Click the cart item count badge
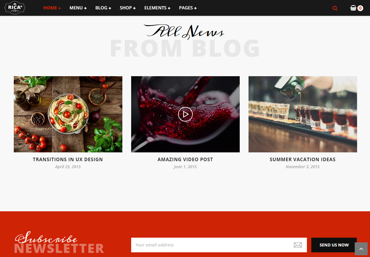Screen dimensions: 370x257 point(360,8)
